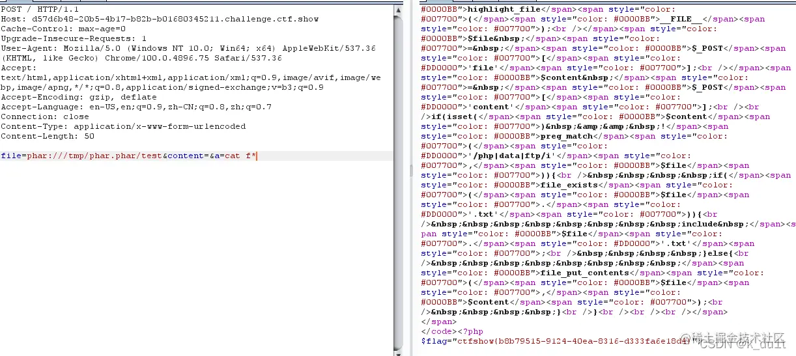
Task: Click the closing "</code><?php" line in the response
Action: tap(453, 331)
